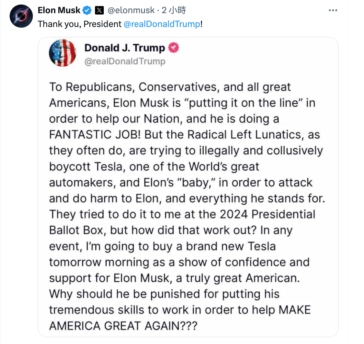Screen dimensions: 364x344
Task: Open the post timestamp showing 2 小時
Action: point(174,10)
